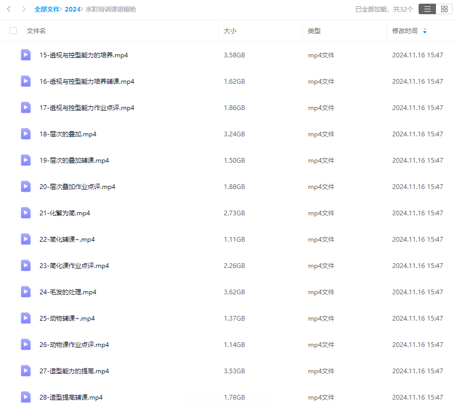Click video icon for 18-层次的叠加.mp4

point(26,134)
